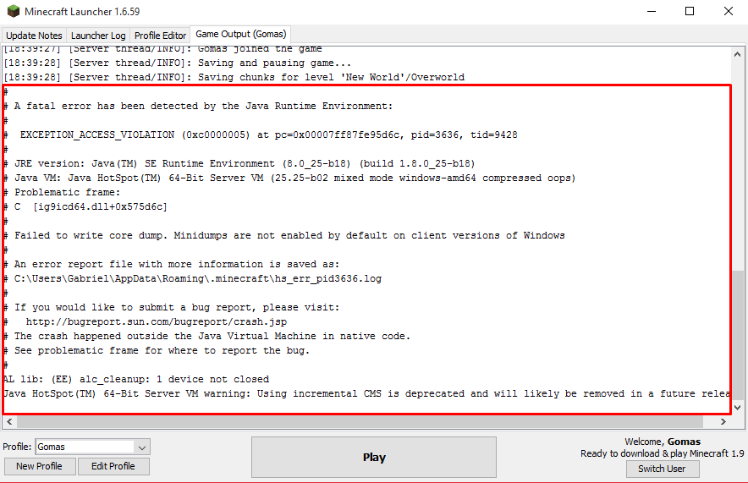The height and width of the screenshot is (483, 748).
Task: Click the bugreport.sun.com crash.jsp URL text
Action: pos(157,321)
